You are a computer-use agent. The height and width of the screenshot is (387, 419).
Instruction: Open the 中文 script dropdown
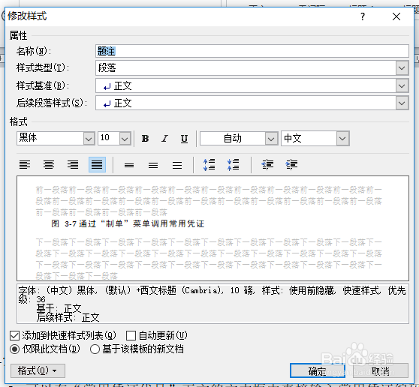pyautogui.click(x=342, y=139)
